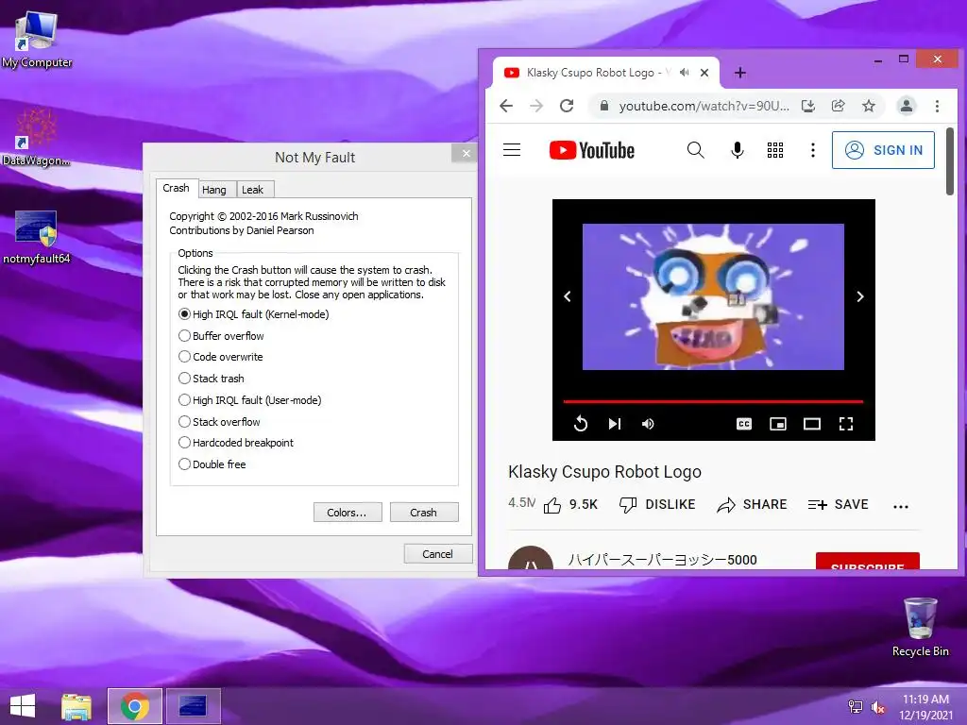Open Chrome three-dot menu

(937, 106)
